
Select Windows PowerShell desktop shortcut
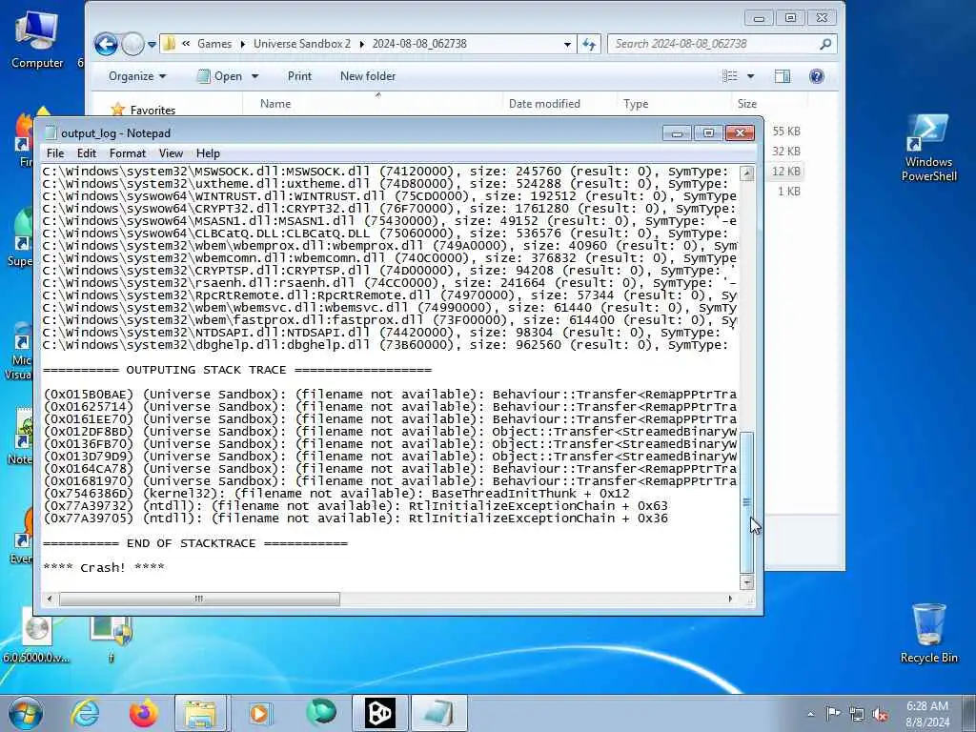(928, 148)
